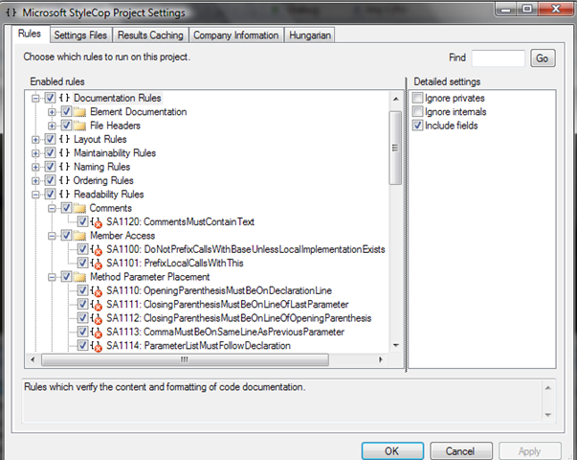Image resolution: width=577 pixels, height=460 pixels.
Task: Open the Company Information tab
Action: coord(236,35)
